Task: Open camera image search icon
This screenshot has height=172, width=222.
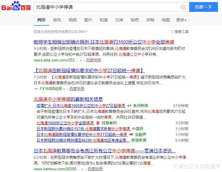Action: pos(183,7)
